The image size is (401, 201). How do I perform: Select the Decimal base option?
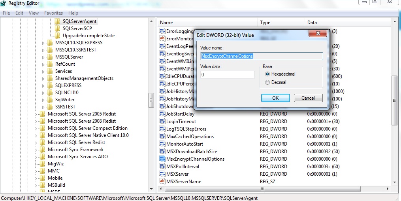coord(267,82)
